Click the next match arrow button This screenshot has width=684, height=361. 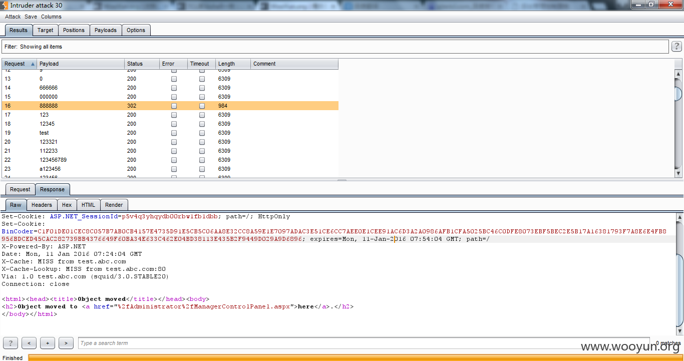pos(66,343)
